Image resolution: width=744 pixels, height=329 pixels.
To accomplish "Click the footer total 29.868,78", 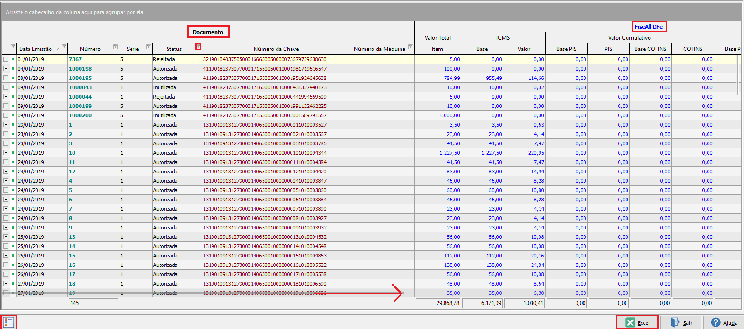I will coord(438,303).
